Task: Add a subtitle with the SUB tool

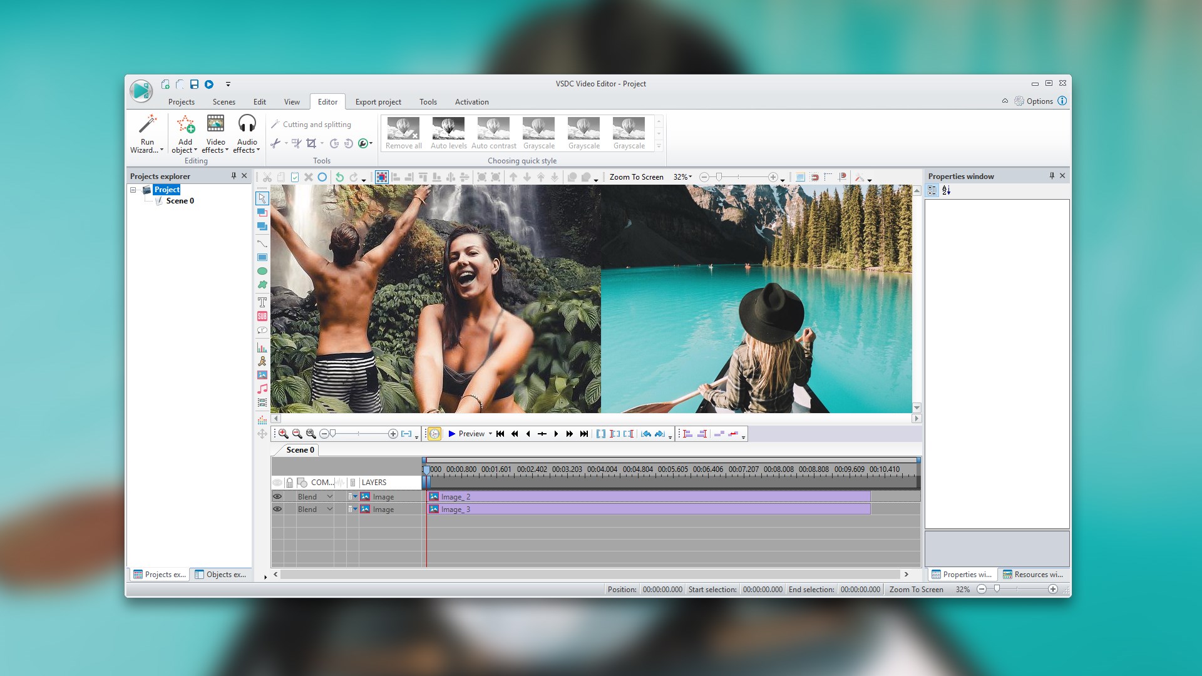Action: (262, 316)
